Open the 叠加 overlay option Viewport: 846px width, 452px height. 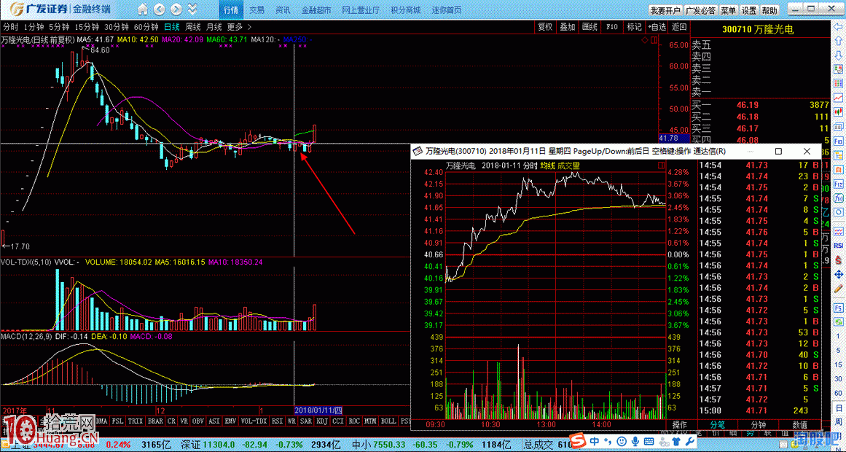[x=568, y=26]
